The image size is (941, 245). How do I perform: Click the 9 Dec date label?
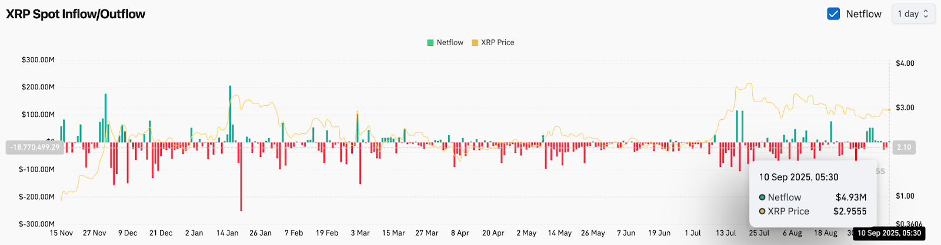128,233
